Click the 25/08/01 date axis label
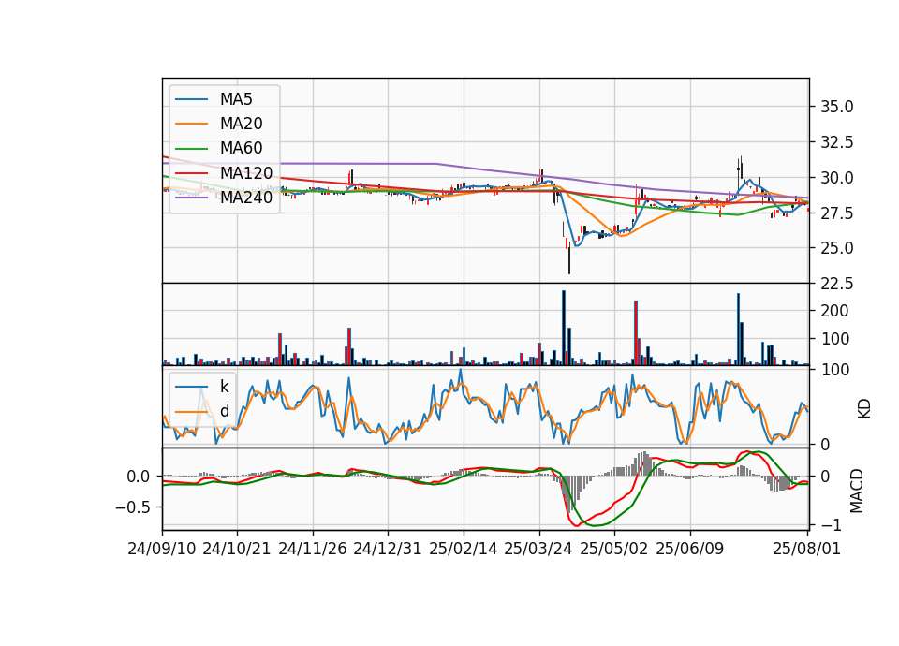899x646 pixels. pos(806,549)
